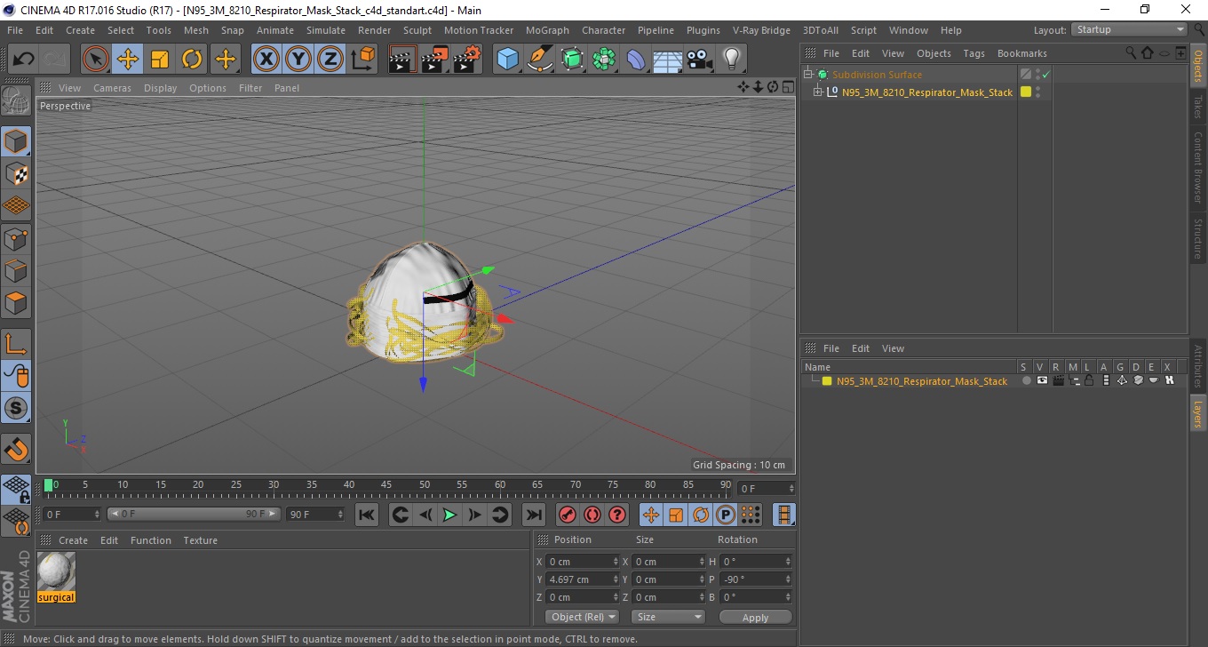Activate the Move tool
The width and height of the screenshot is (1208, 647).
(128, 60)
